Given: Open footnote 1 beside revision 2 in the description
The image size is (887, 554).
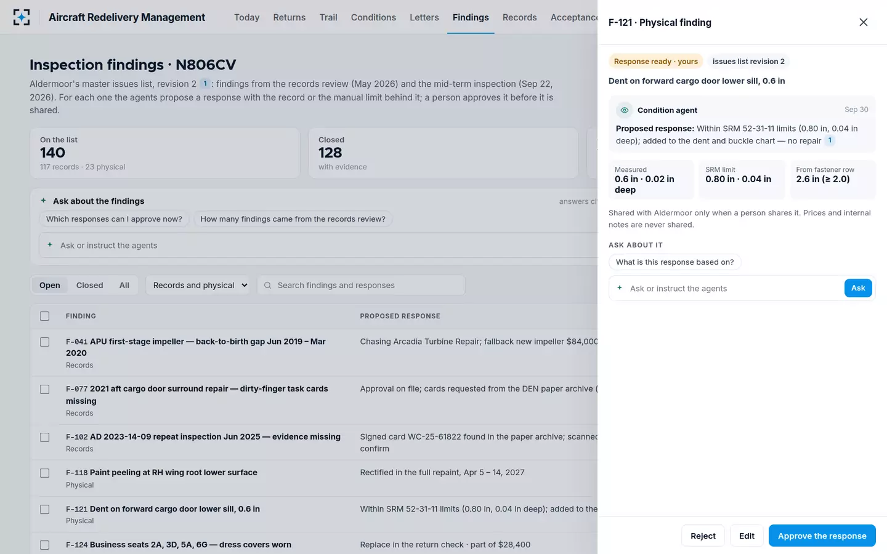Looking at the screenshot, I should (205, 84).
